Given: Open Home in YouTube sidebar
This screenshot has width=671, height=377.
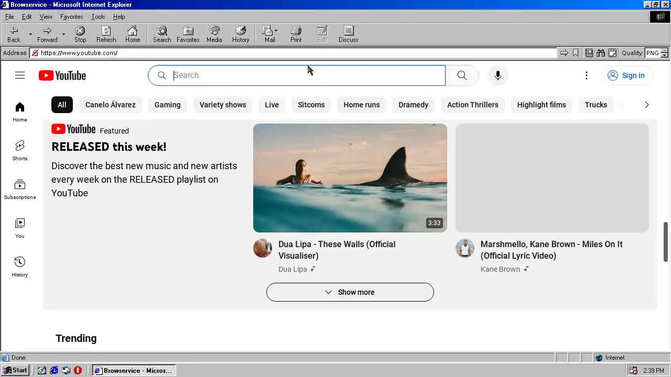Looking at the screenshot, I should click(x=20, y=112).
